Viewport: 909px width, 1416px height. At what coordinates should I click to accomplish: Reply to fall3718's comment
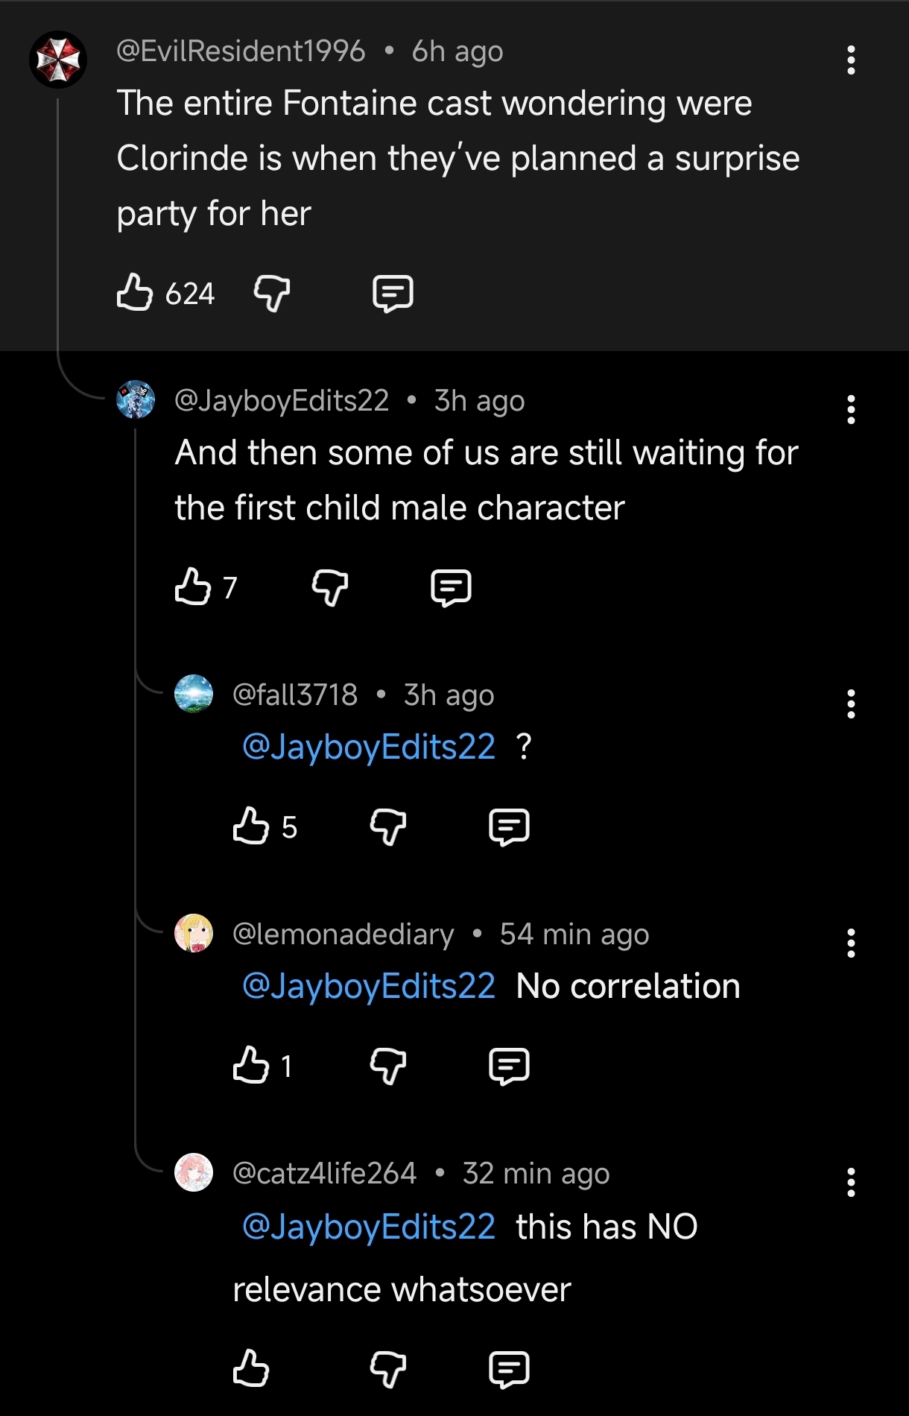(x=509, y=826)
